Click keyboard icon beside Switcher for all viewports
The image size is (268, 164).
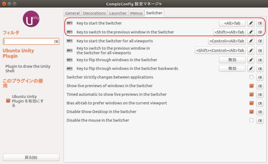click(70, 41)
